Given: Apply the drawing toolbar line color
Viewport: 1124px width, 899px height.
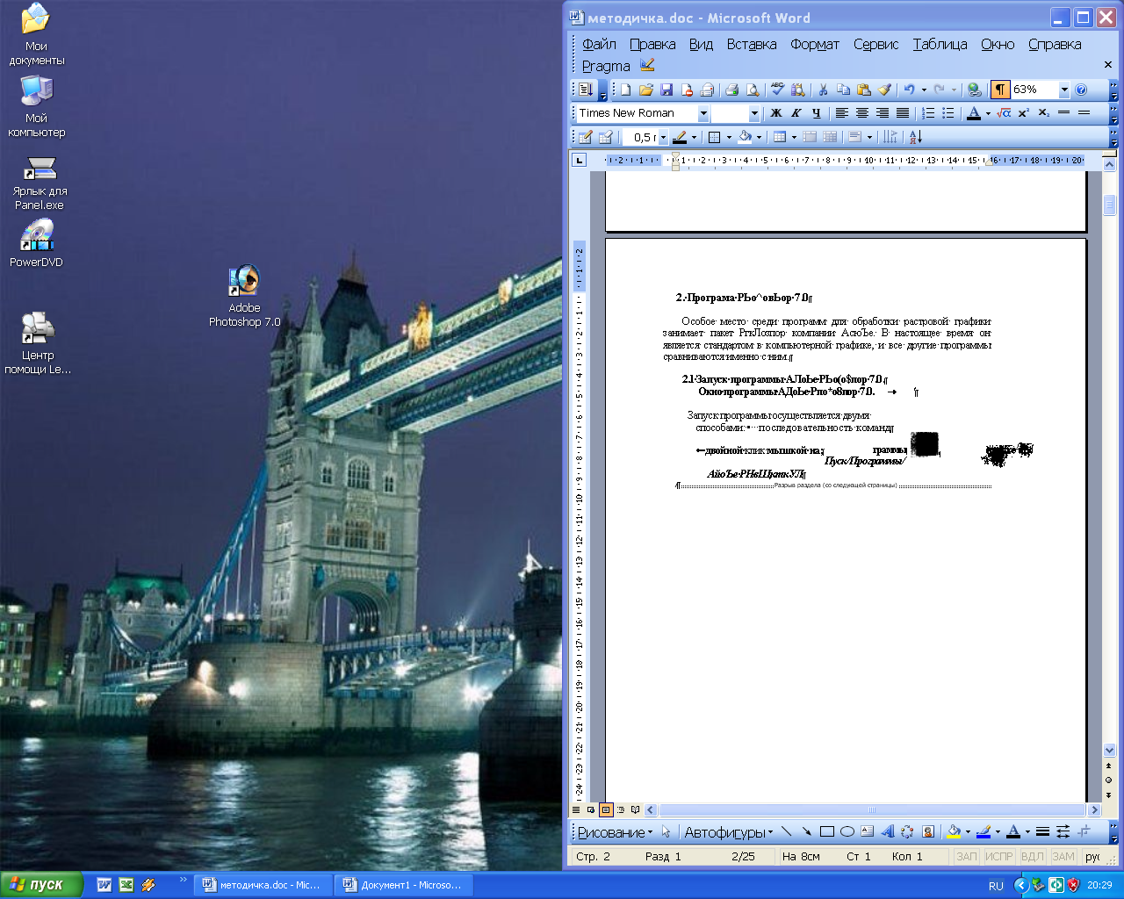Looking at the screenshot, I should [983, 832].
